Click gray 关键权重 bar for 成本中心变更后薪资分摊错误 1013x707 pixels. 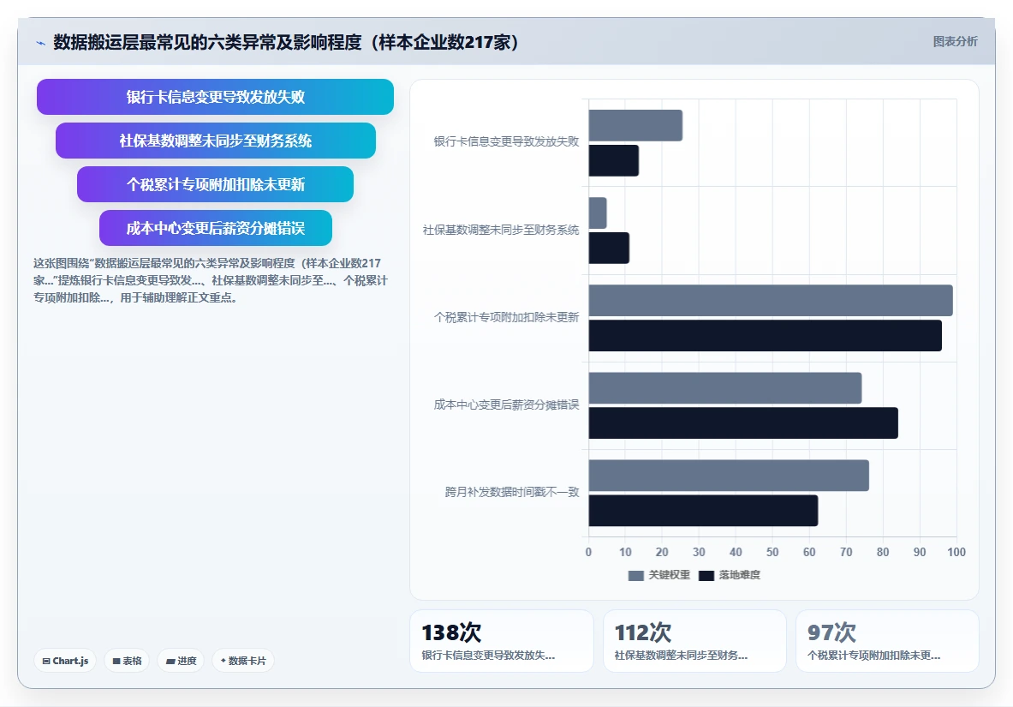(725, 388)
